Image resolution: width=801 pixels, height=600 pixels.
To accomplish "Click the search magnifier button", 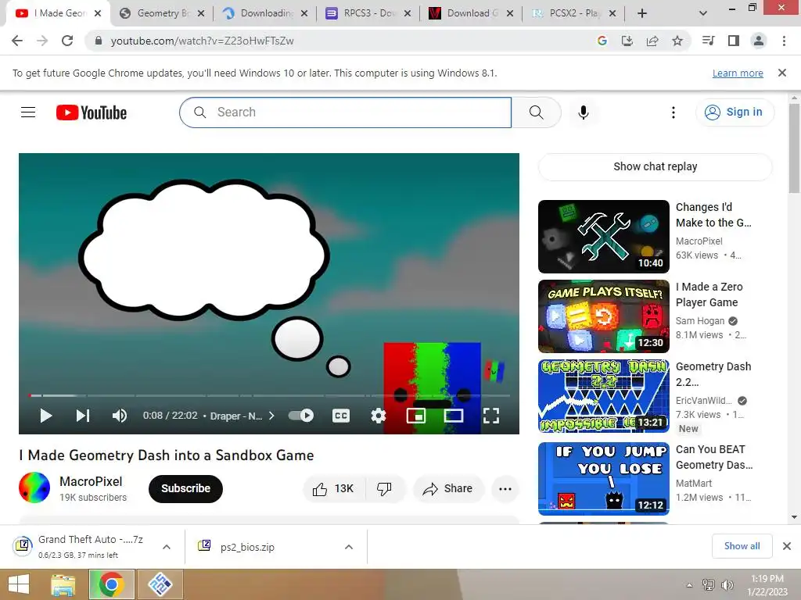I will coord(537,112).
